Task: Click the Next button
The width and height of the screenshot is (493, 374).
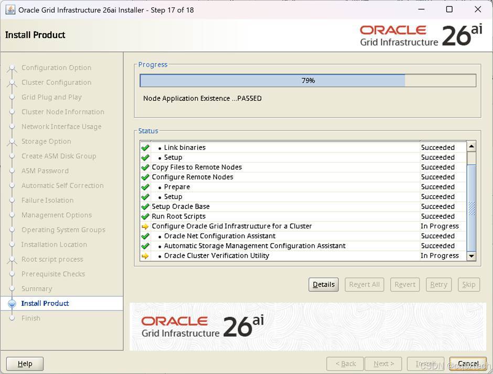Action: 383,364
